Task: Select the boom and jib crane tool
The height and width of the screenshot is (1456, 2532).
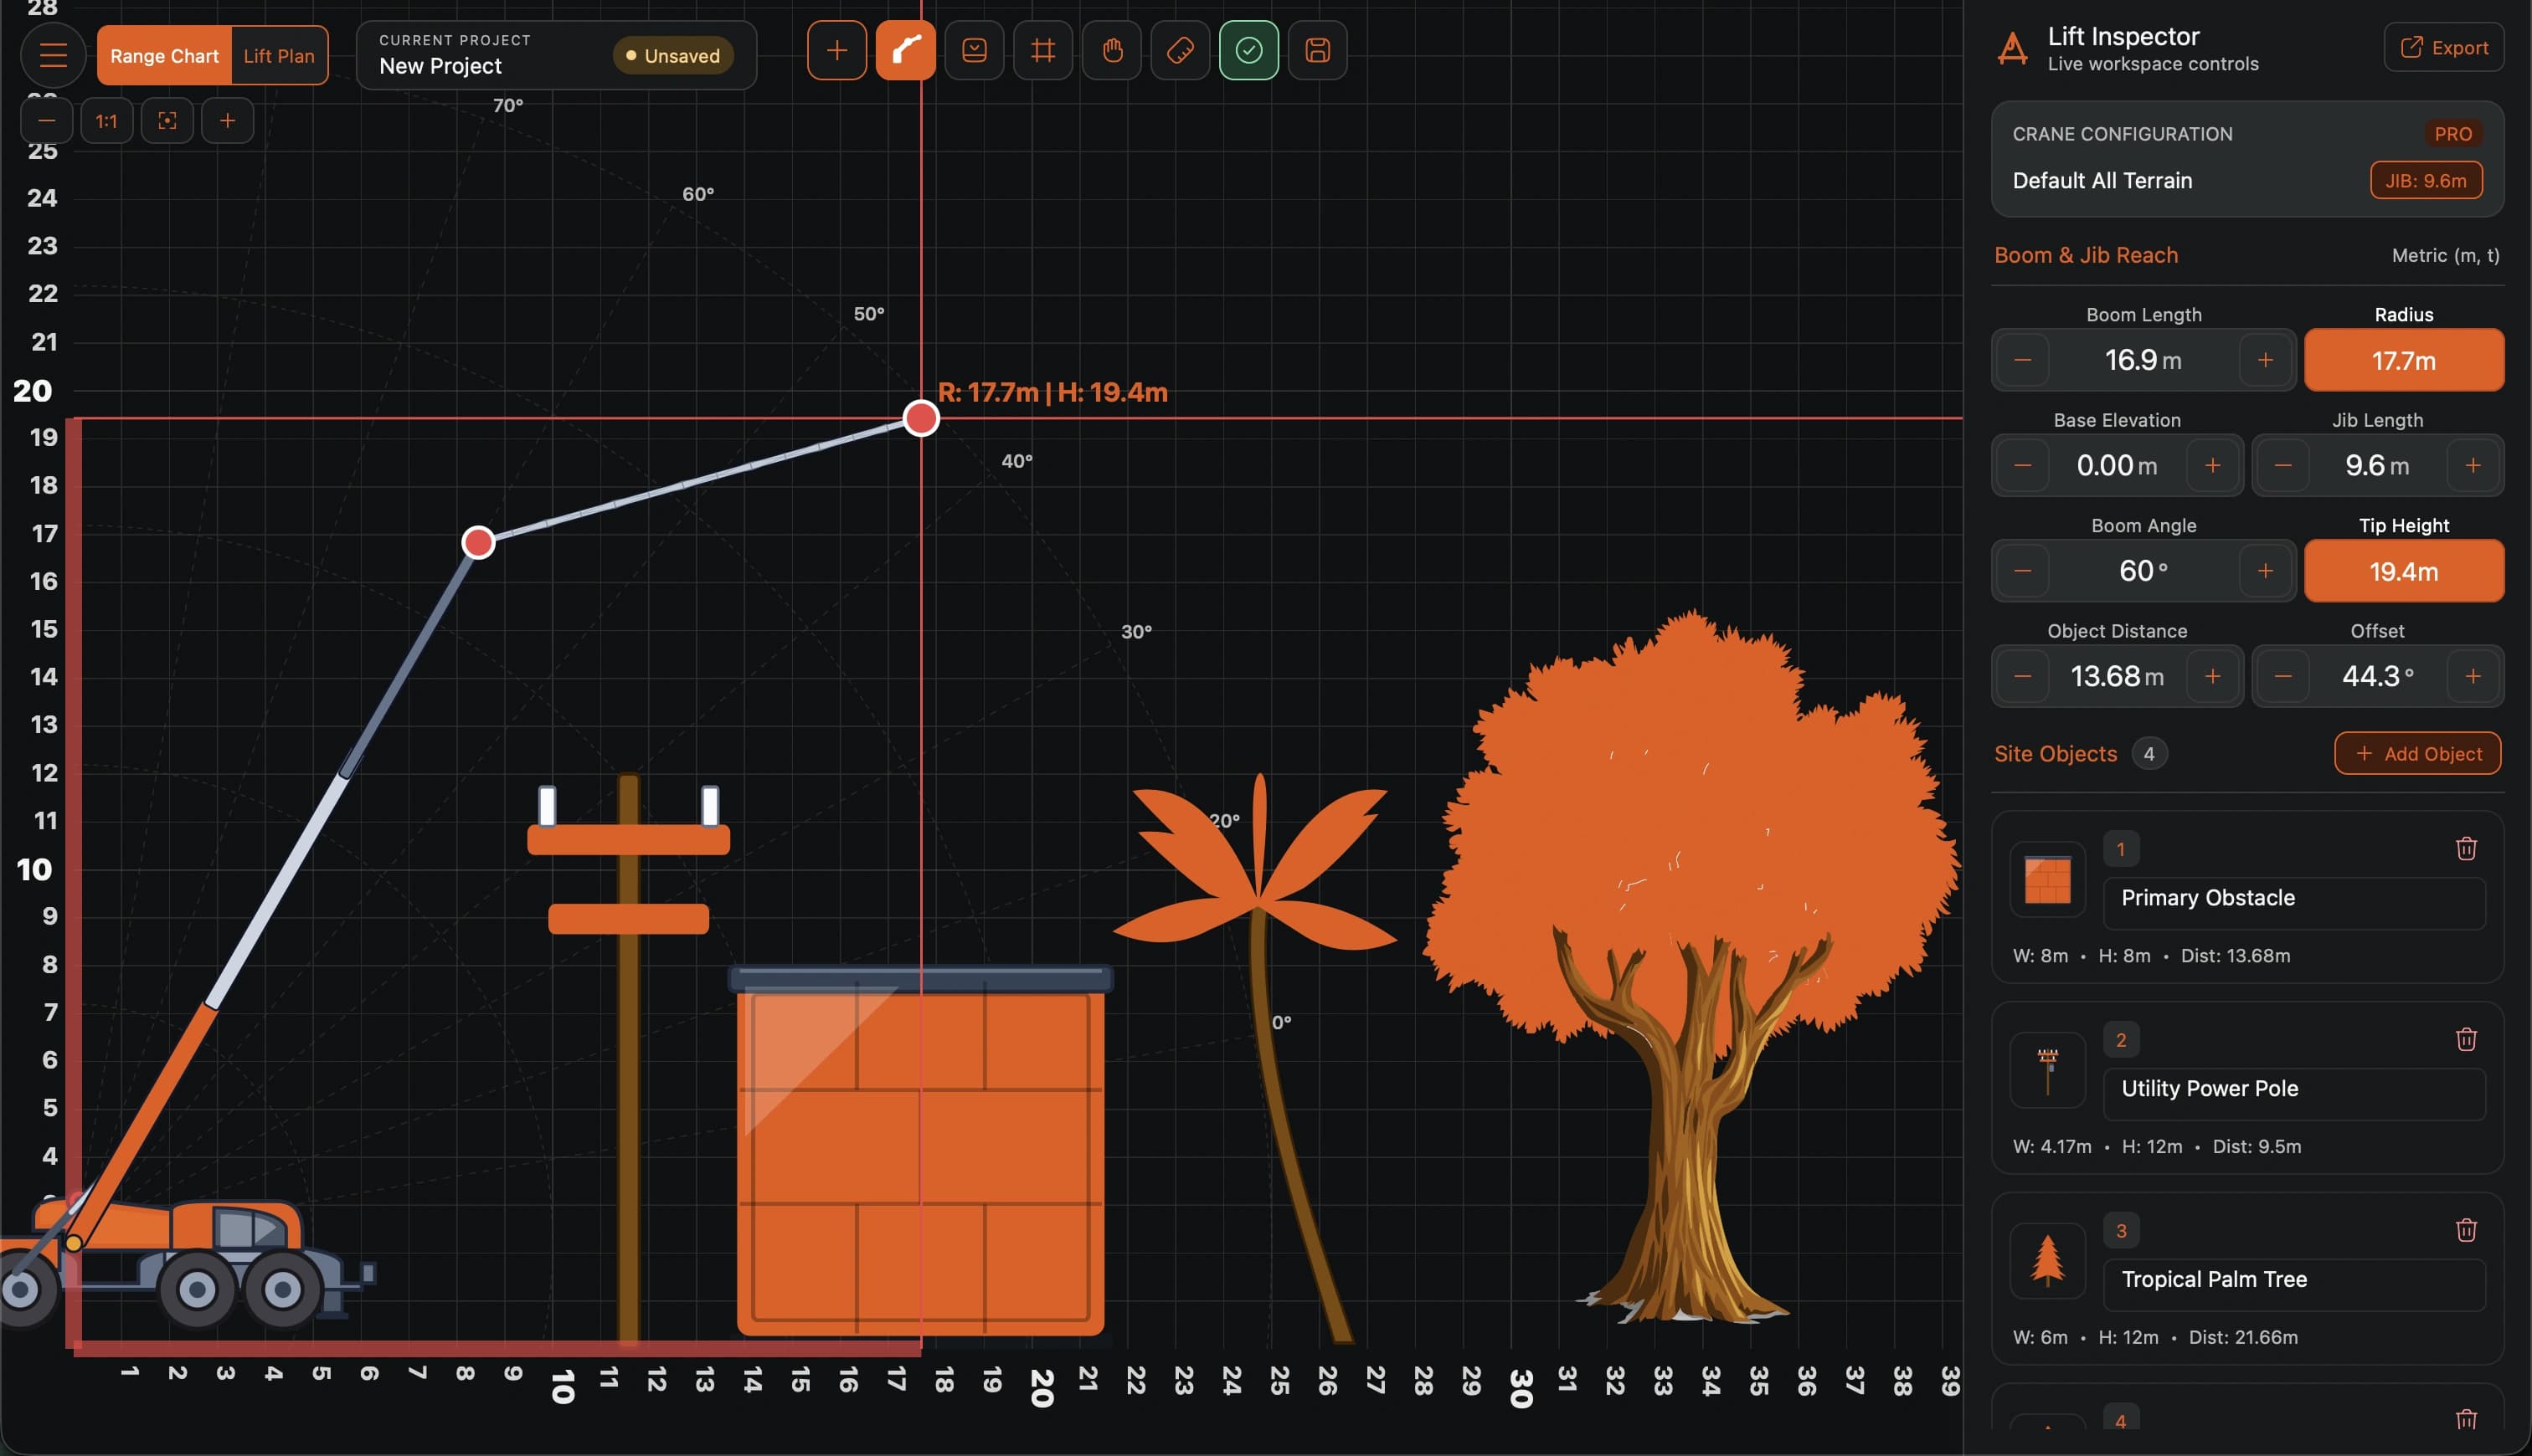Action: [905, 50]
